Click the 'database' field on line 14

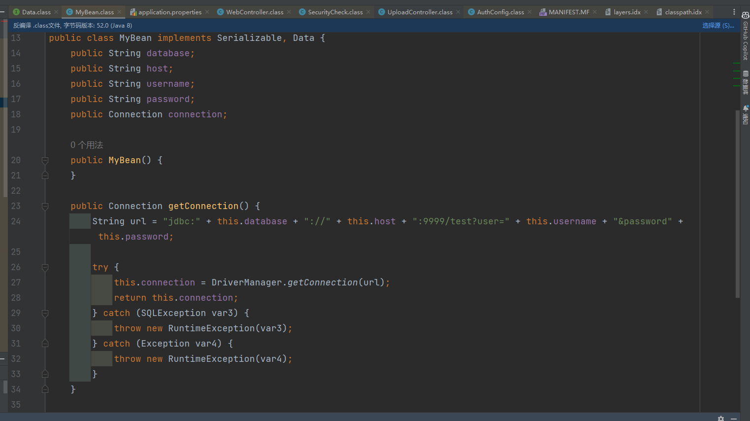coord(168,53)
